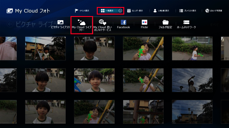Switch to イベント表示 flag view
The image size is (229, 128).
pyautogui.click(x=82, y=11)
